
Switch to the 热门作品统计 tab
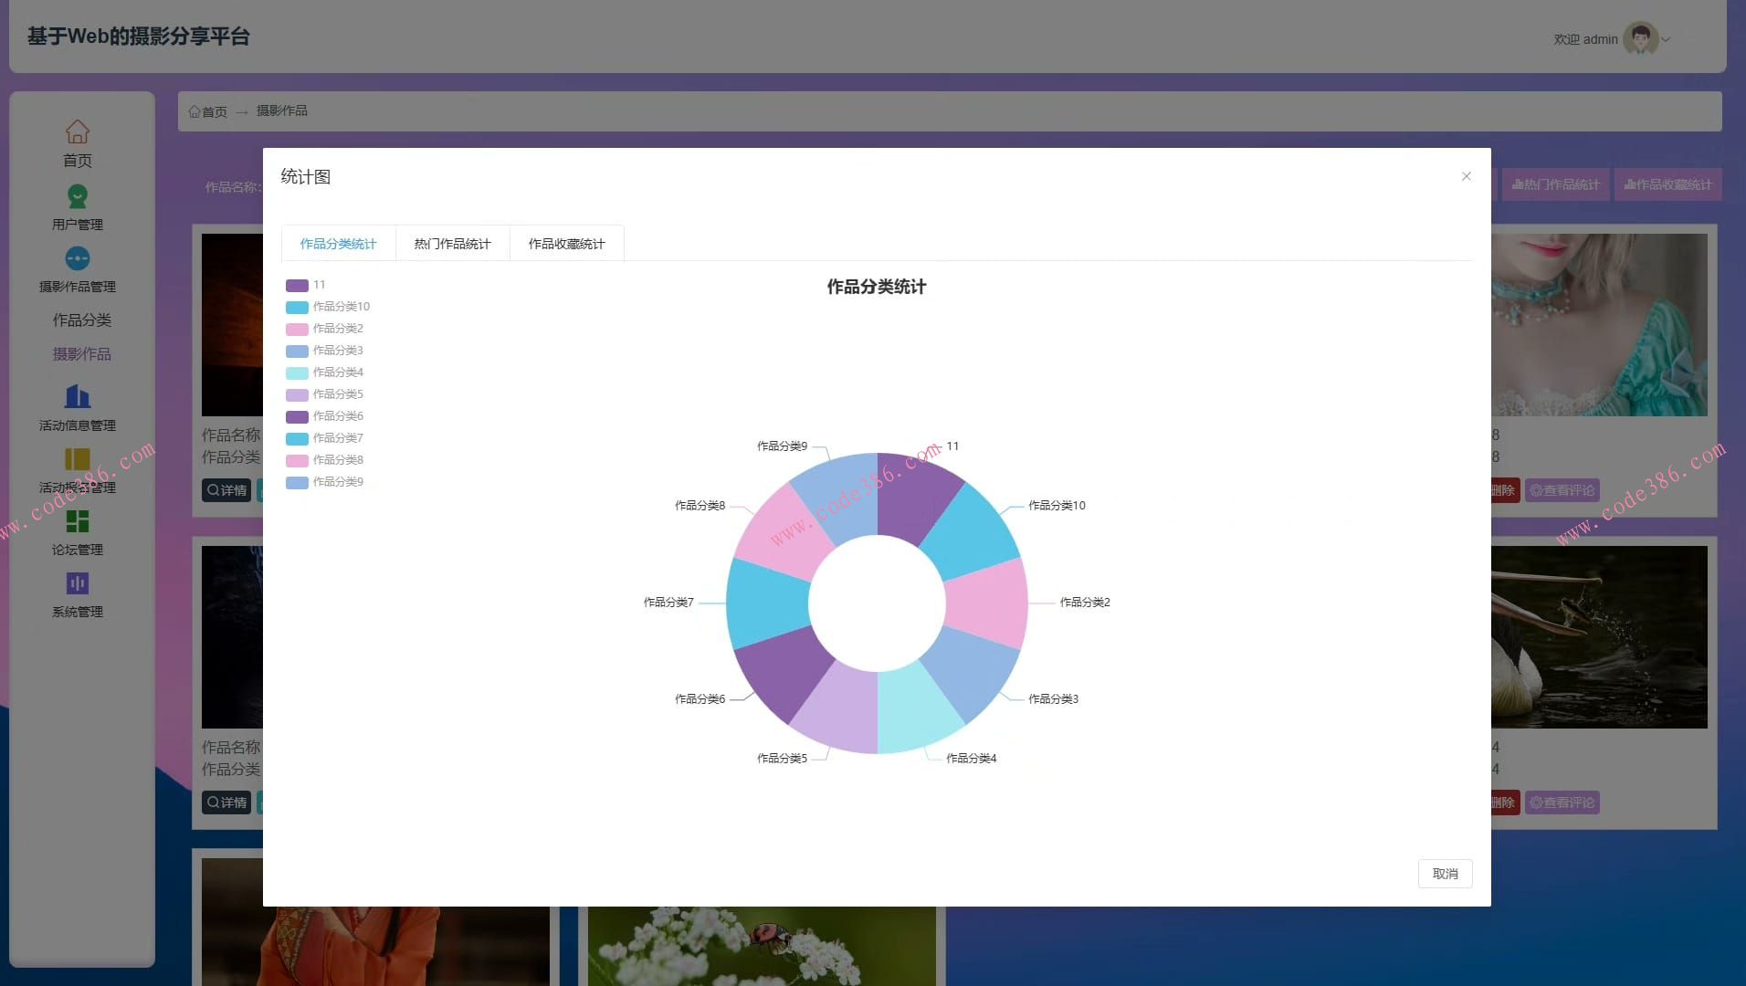click(x=452, y=244)
